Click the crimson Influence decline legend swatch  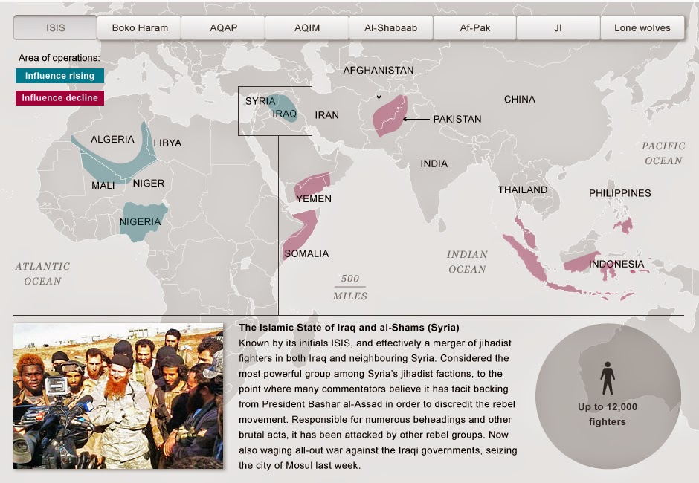(59, 98)
